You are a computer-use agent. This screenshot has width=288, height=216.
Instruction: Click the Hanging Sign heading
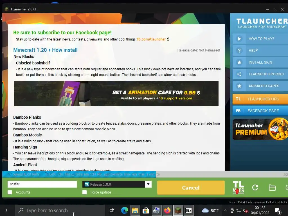coord(25,147)
